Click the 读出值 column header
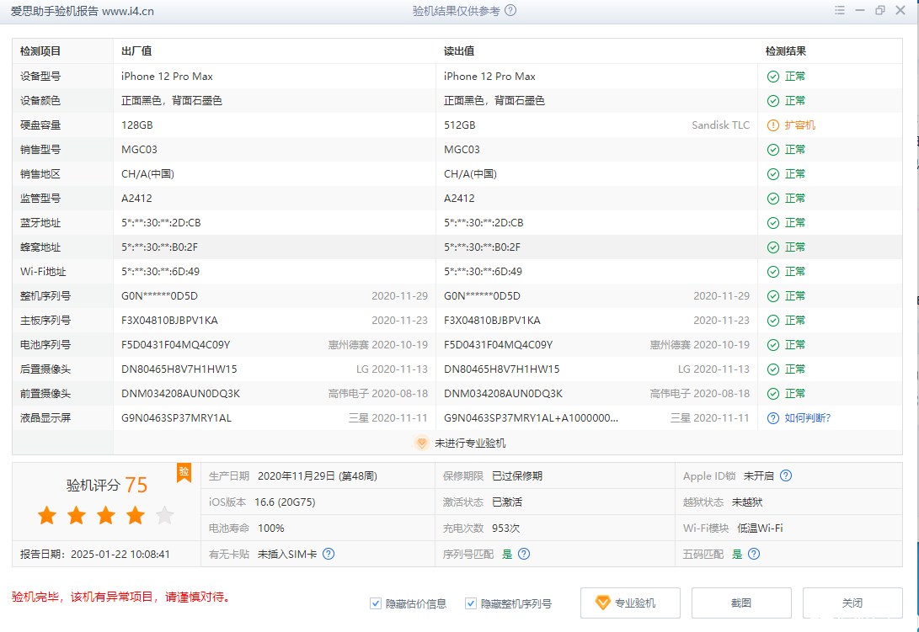 (459, 51)
